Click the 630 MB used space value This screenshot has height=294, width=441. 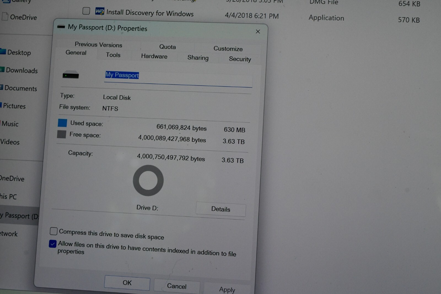[x=235, y=130]
